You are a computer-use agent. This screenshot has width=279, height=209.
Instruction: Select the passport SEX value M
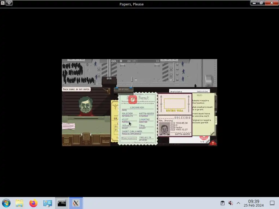click(176, 125)
